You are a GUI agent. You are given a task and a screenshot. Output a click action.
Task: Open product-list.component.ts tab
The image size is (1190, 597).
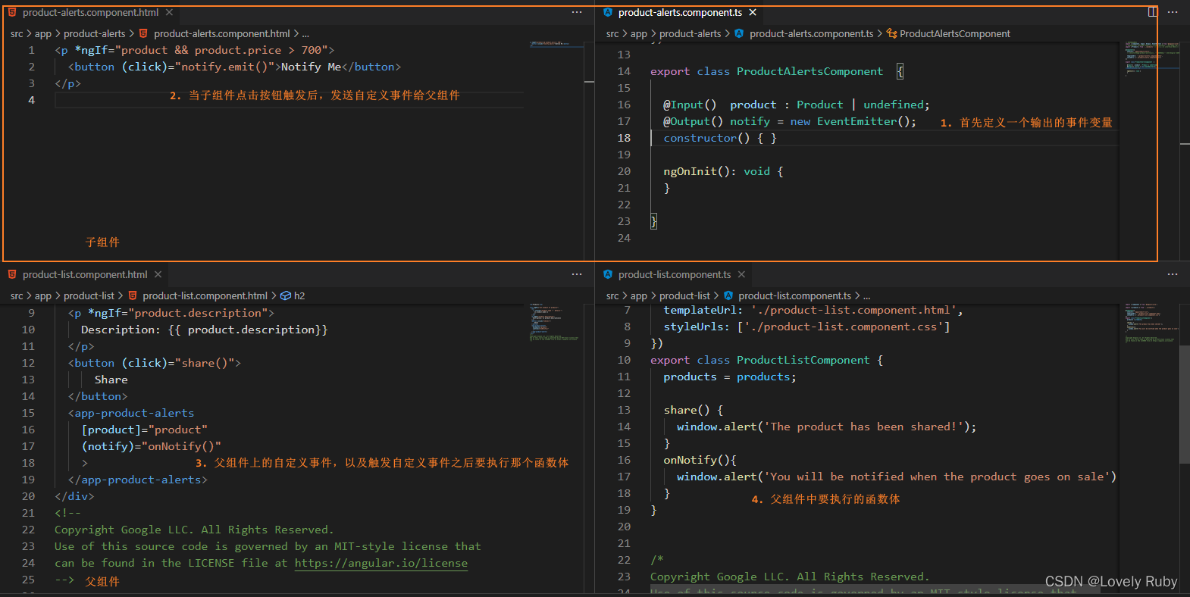[674, 274]
